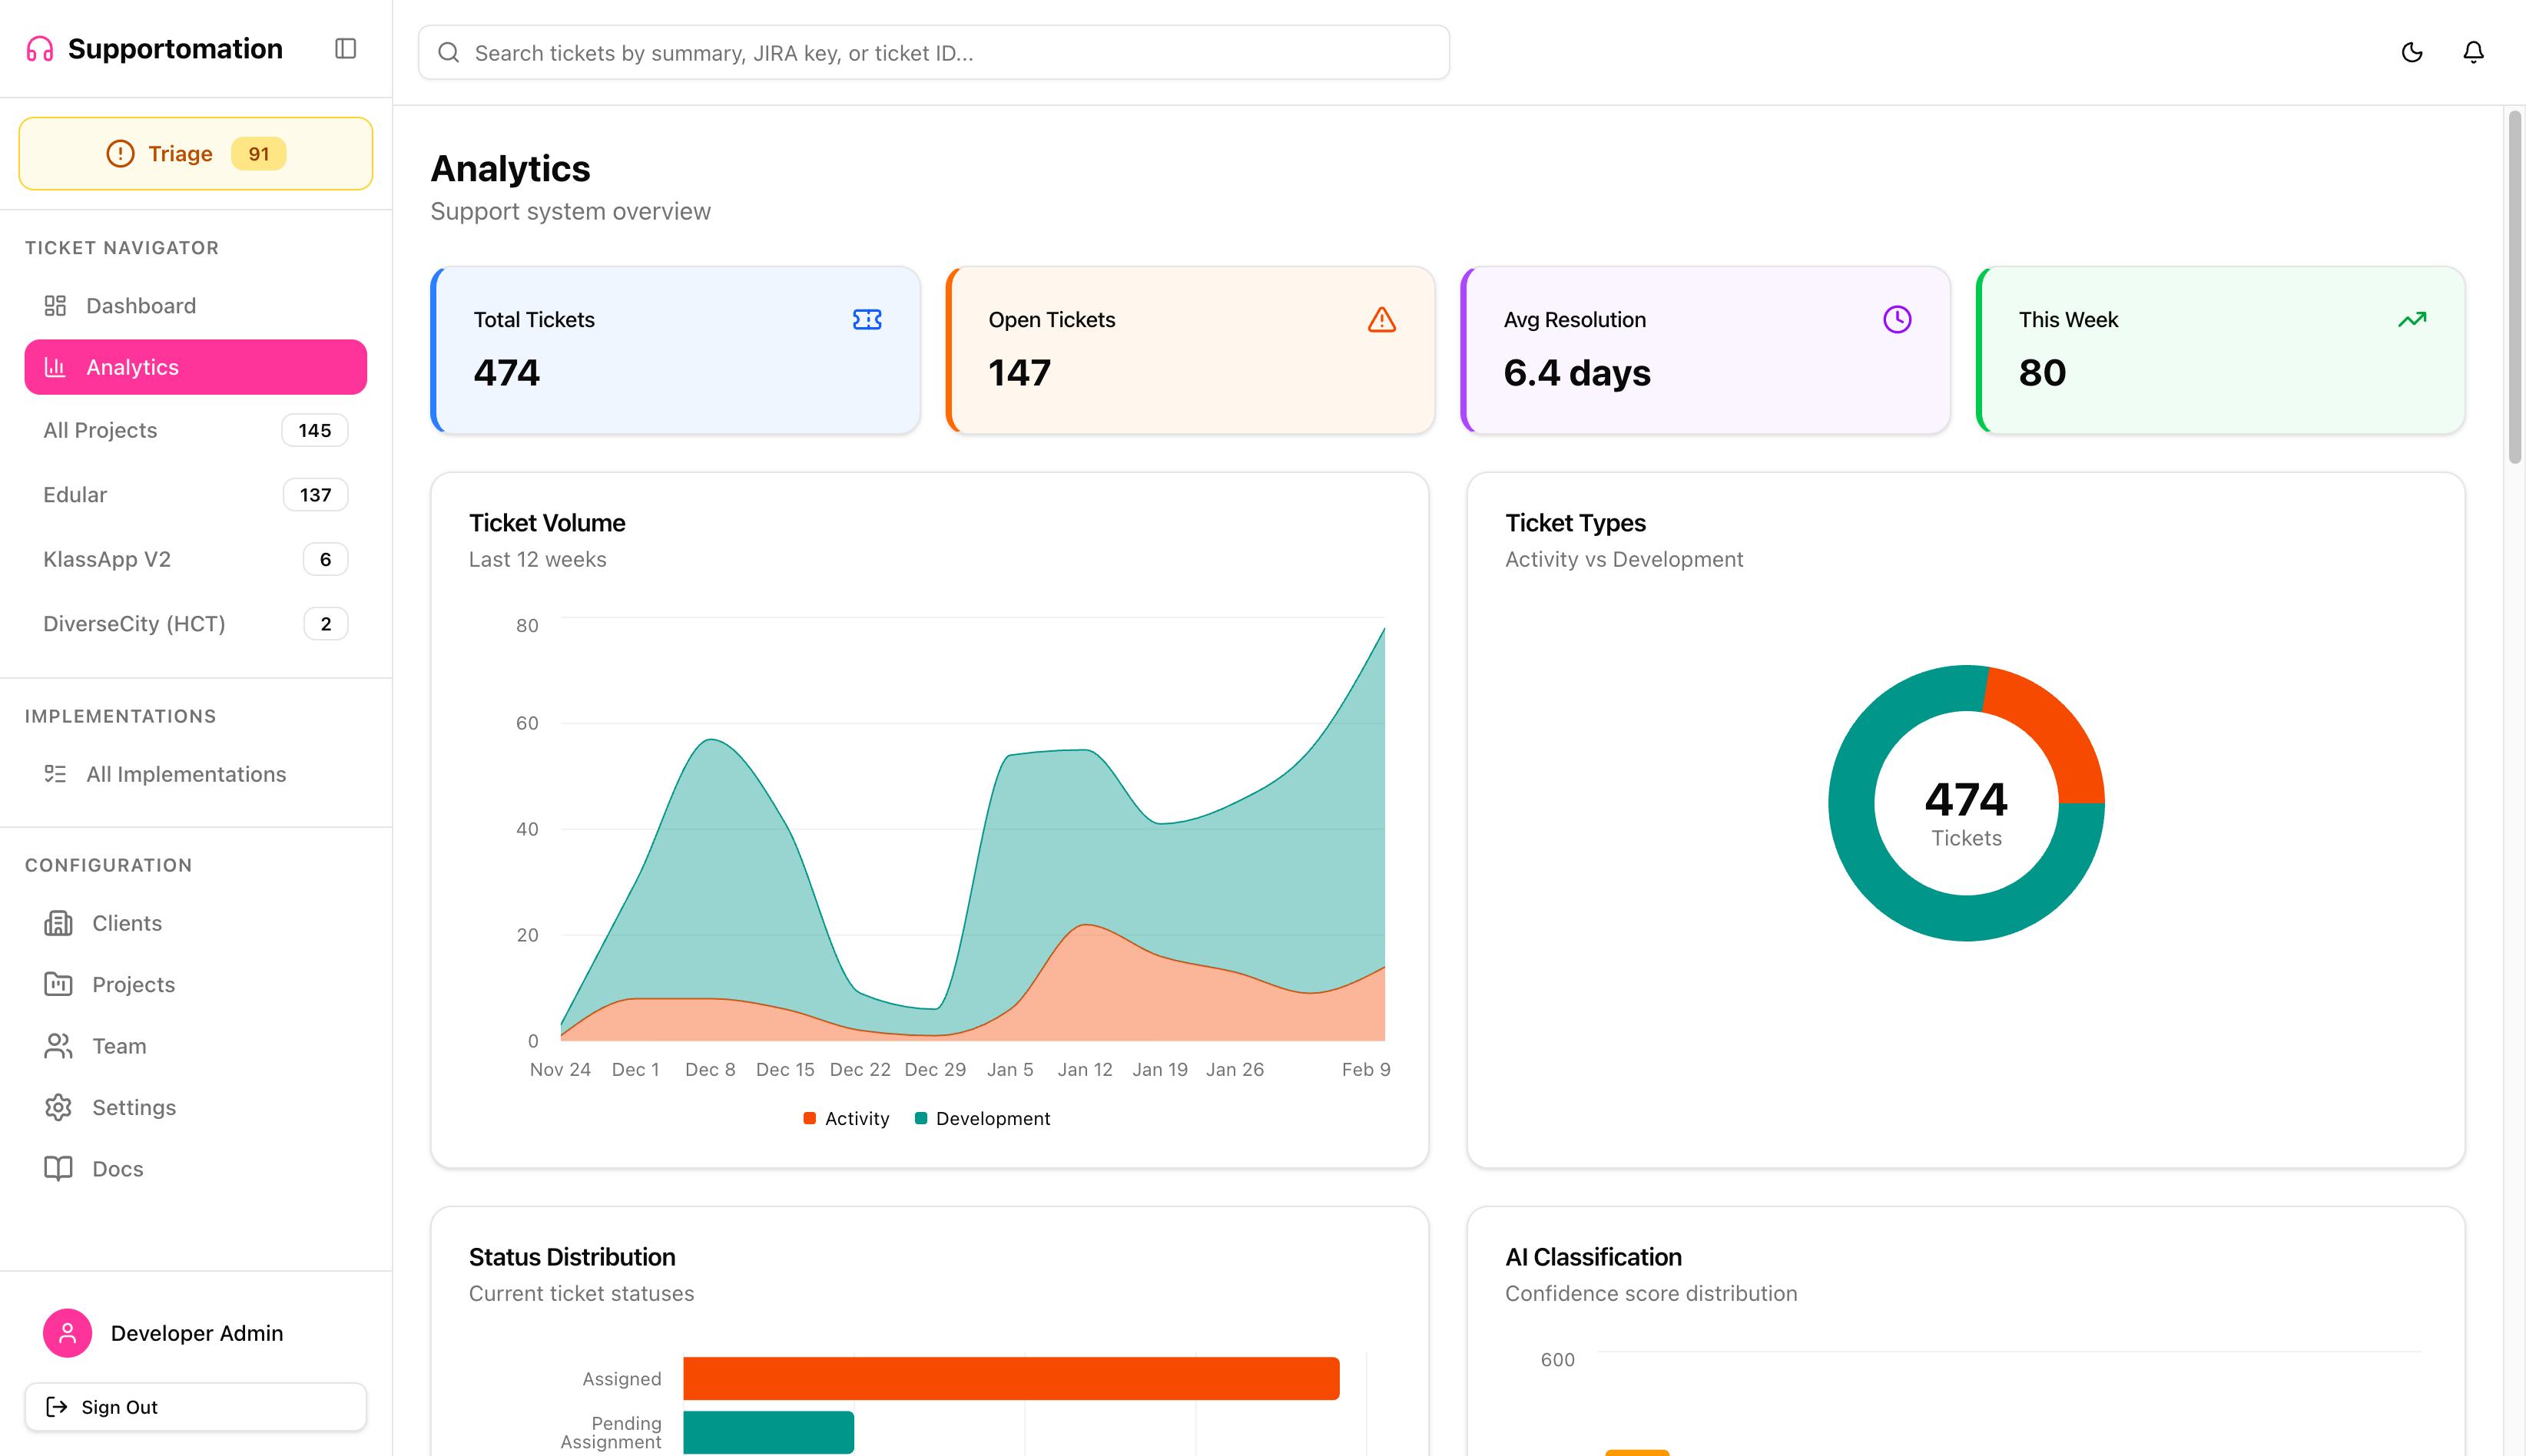Toggle the Activity series in the legend
The image size is (2526, 1456).
click(845, 1118)
